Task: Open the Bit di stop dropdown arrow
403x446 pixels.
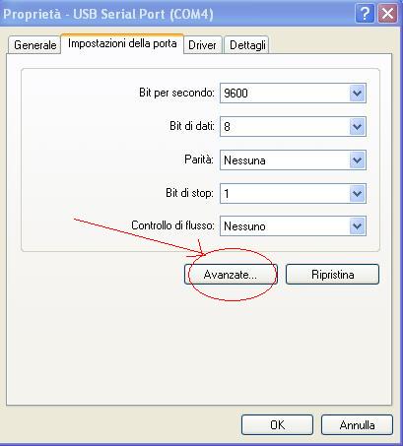Action: pos(357,194)
